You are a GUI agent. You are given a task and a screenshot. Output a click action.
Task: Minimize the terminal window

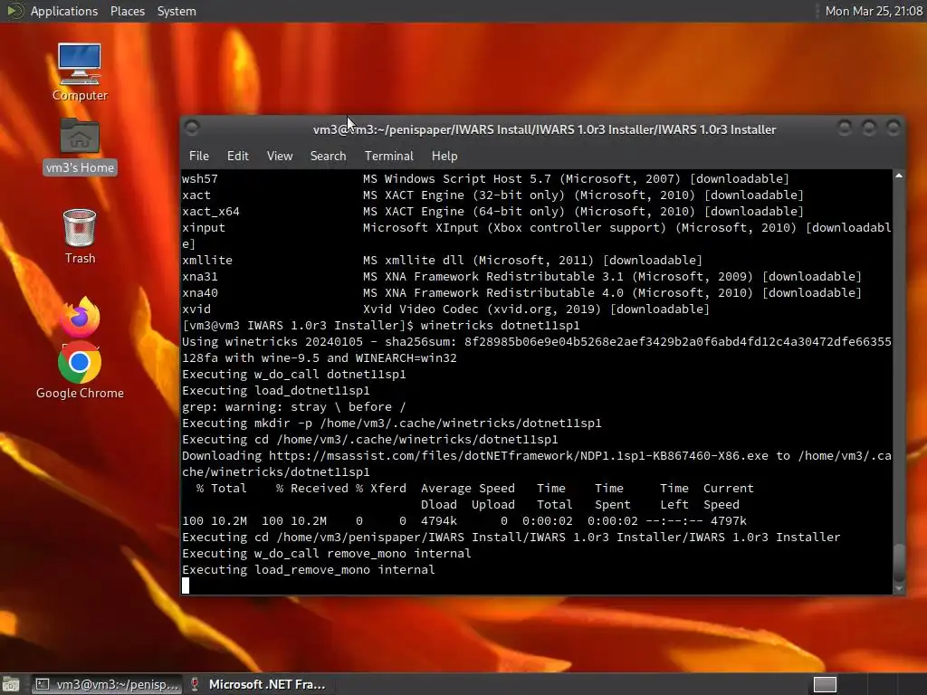pyautogui.click(x=845, y=128)
